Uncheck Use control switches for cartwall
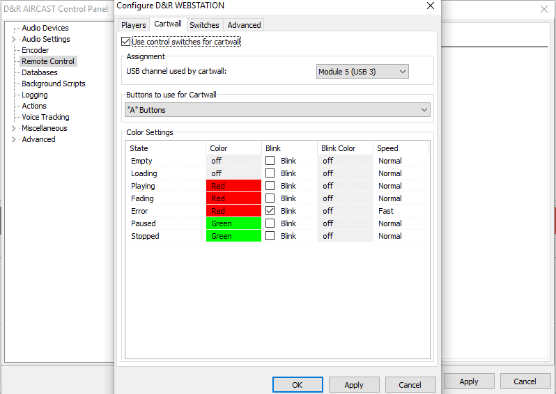 coord(126,42)
